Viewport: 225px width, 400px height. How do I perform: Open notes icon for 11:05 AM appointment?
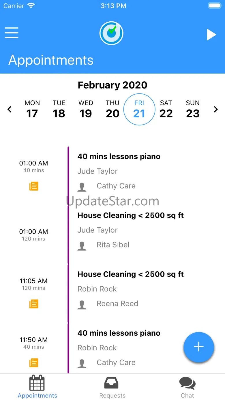[34, 304]
